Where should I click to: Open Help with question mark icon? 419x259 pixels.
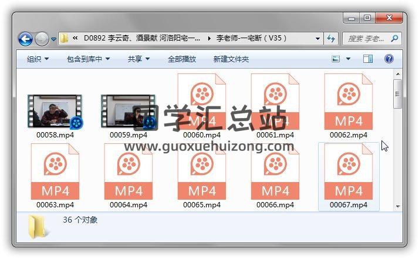389,59
